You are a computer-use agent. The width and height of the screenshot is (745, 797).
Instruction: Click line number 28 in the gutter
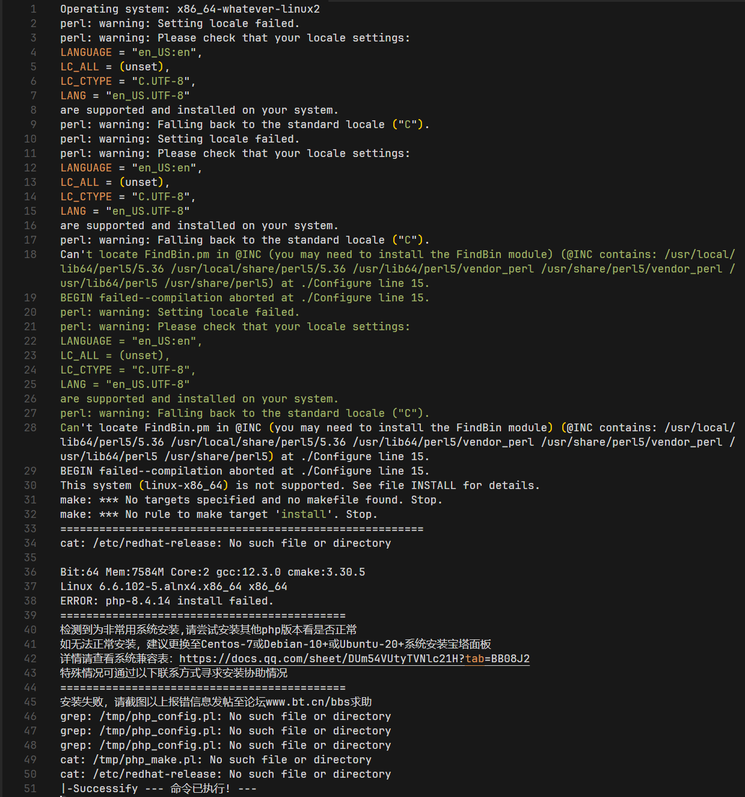pos(30,428)
